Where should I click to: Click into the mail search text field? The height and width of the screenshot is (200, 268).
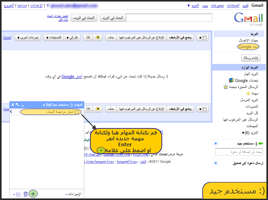tap(169, 18)
